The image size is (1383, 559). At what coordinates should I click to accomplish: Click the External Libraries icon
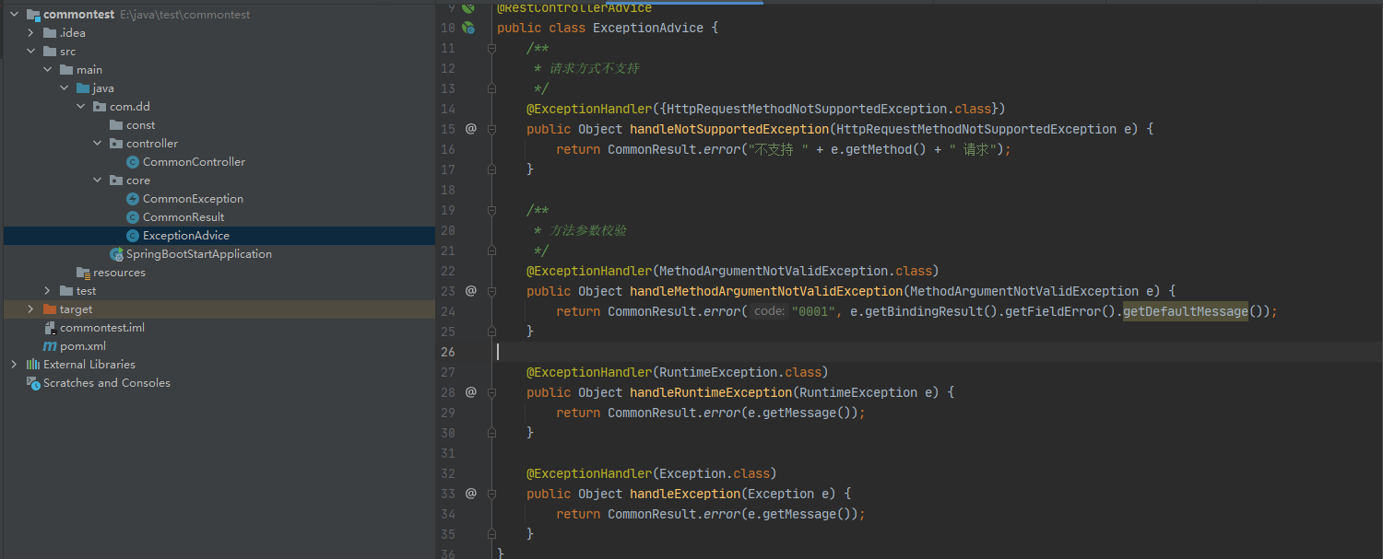click(33, 365)
